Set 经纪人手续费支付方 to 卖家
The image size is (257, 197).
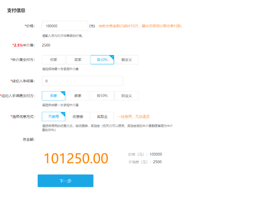(78, 96)
